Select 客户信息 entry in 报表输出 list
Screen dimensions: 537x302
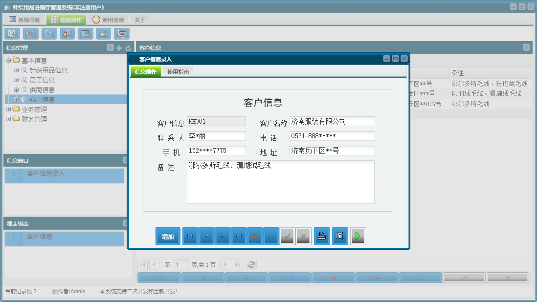[x=65, y=238]
